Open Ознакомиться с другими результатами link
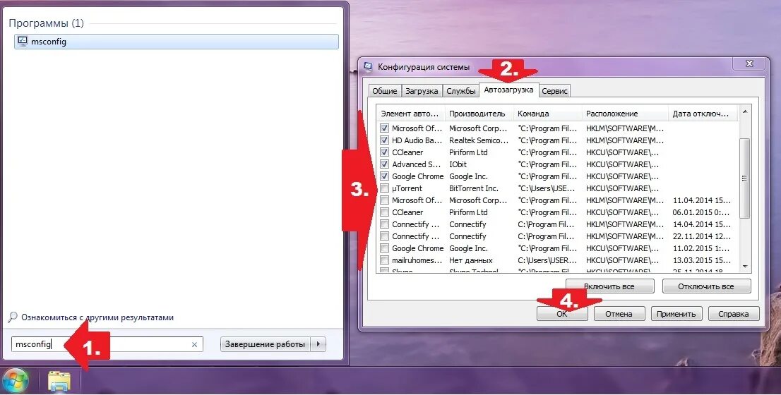Screen dimensions: 781x395 pos(97,317)
